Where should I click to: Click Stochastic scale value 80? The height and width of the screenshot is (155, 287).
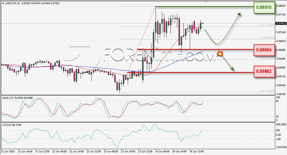coord(277,101)
